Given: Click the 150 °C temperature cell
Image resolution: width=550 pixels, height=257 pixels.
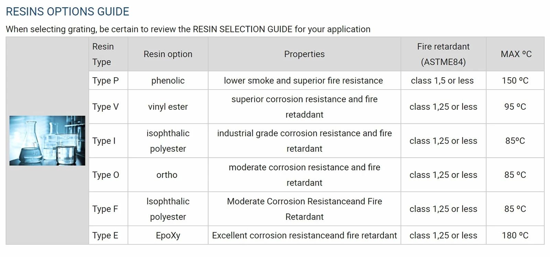Looking at the screenshot, I should click(x=515, y=81).
